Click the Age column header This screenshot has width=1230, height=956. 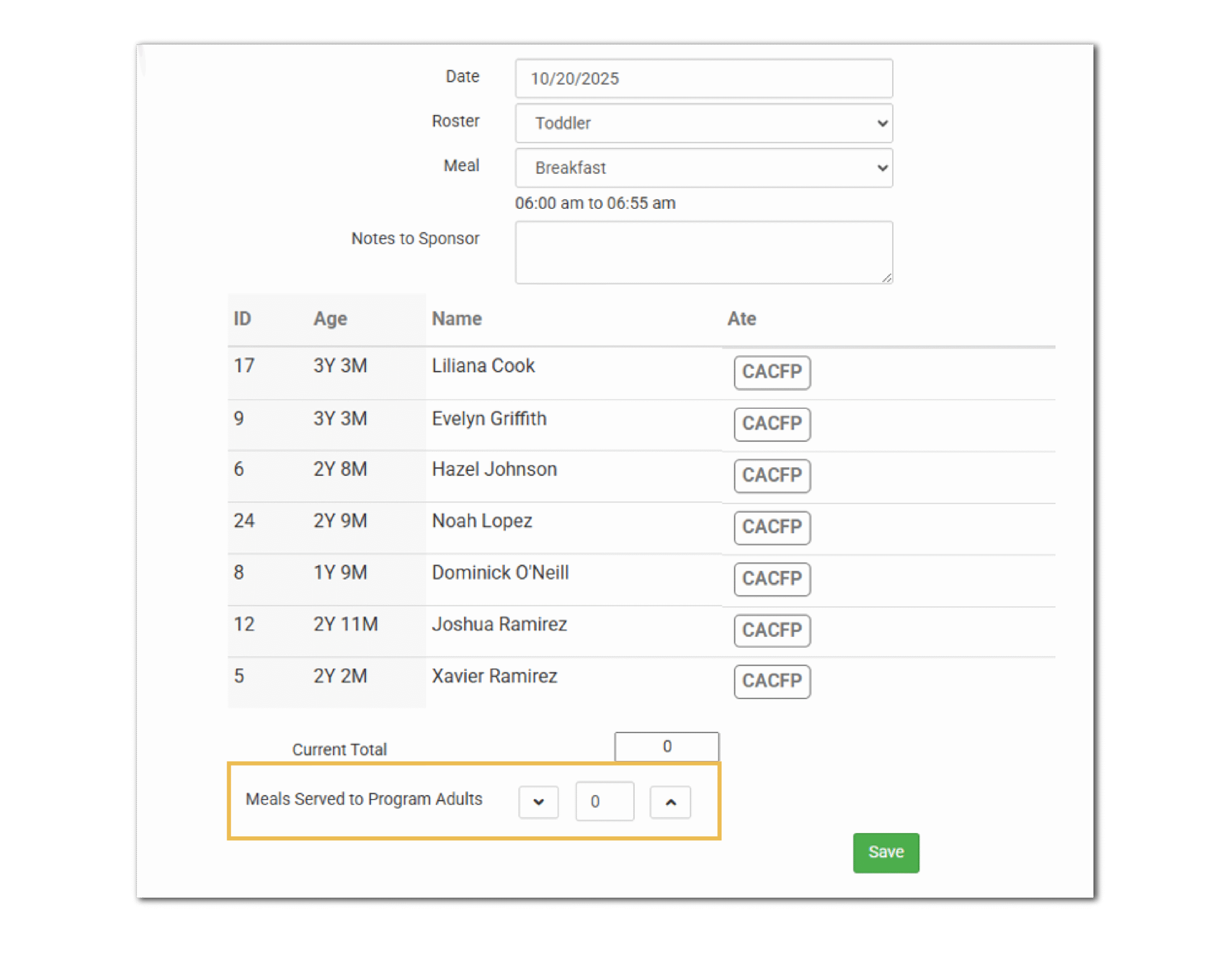330,319
